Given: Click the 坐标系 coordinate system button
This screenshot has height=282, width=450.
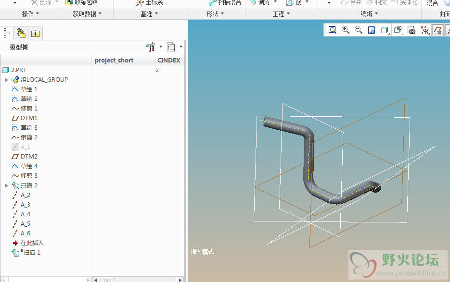Looking at the screenshot, I should [x=150, y=3].
